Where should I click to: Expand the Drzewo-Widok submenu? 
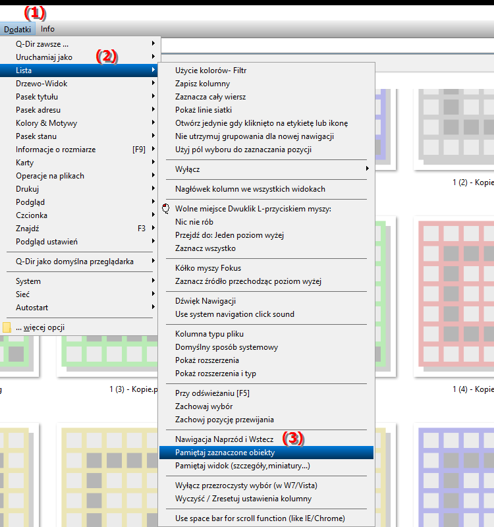[79, 84]
